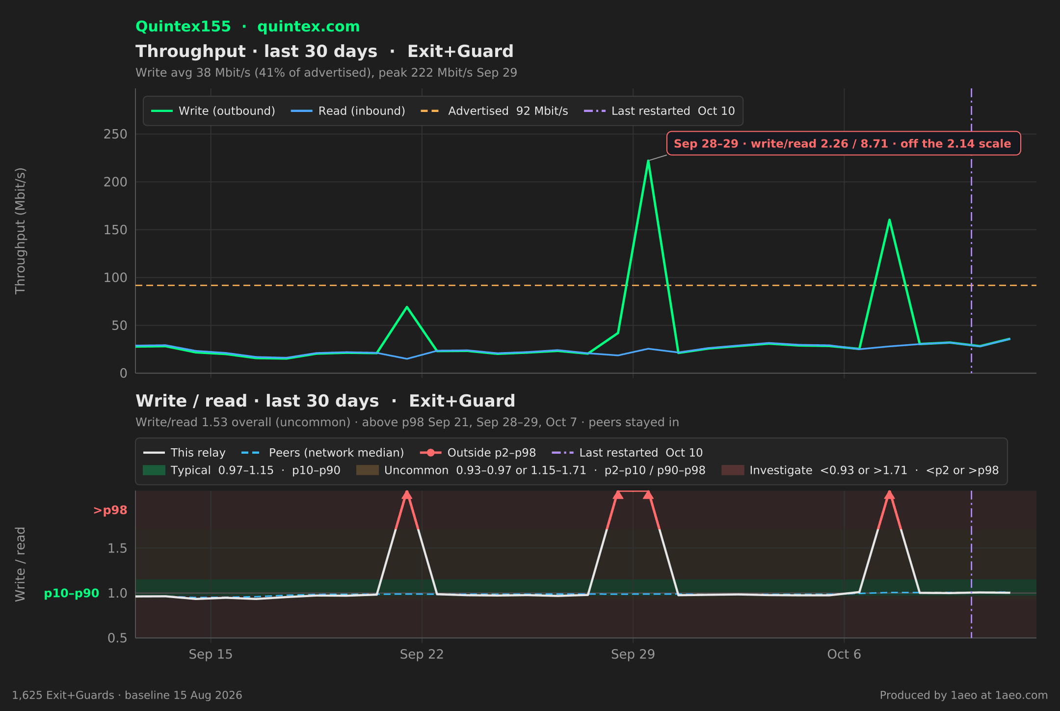1060x711 pixels.
Task: Click the Sep 15 x-axis tick label
Action: [211, 655]
